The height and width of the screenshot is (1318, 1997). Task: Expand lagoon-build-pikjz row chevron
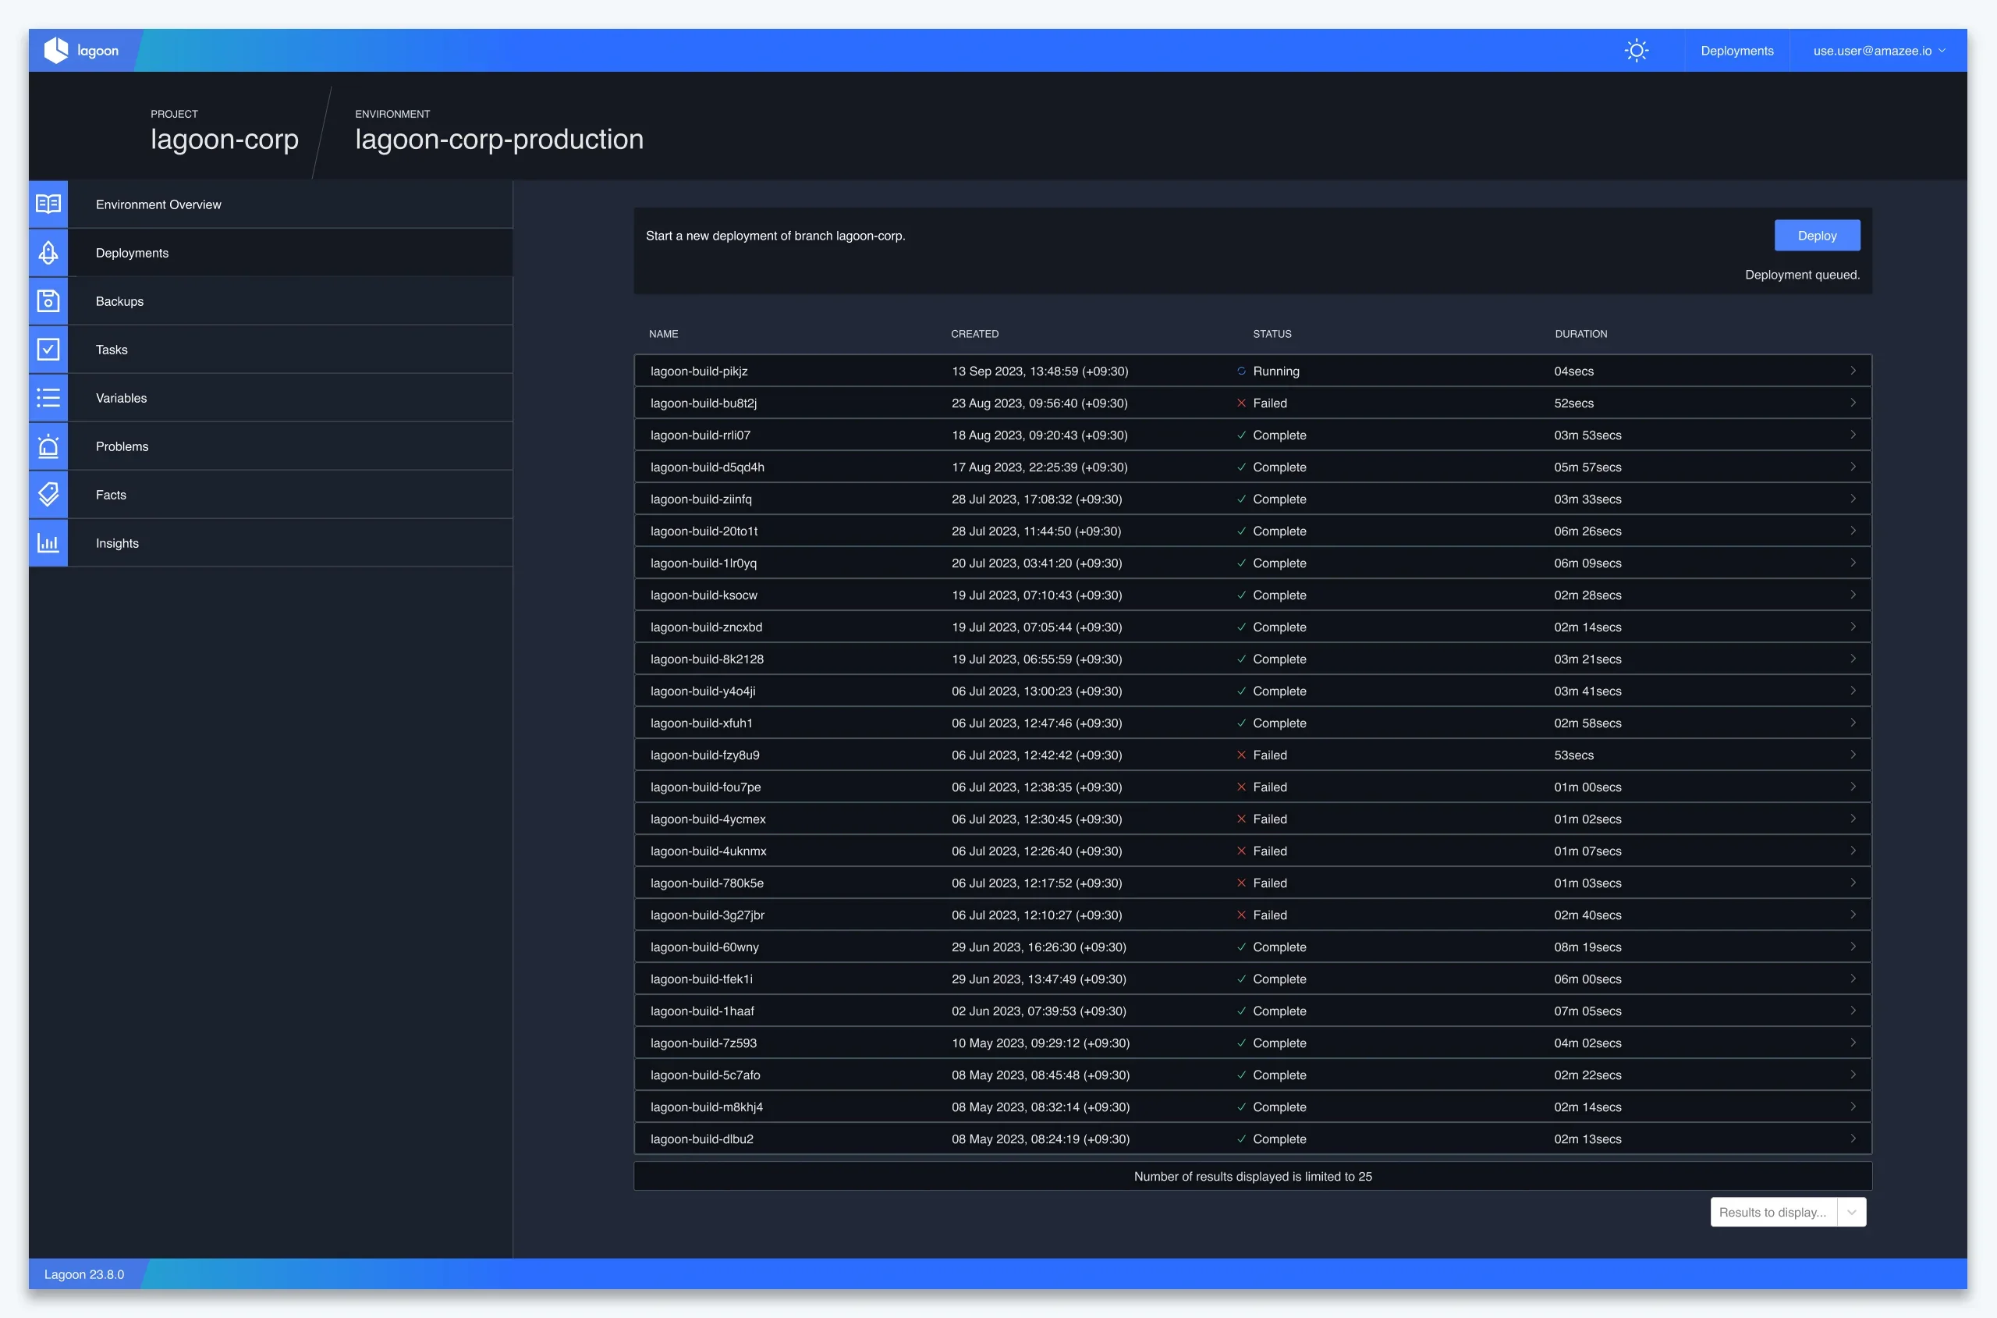click(1852, 371)
